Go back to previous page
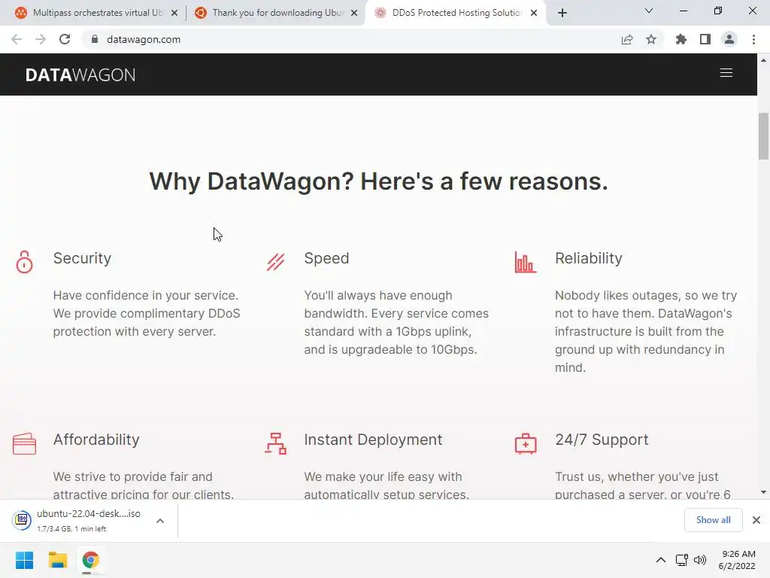The width and height of the screenshot is (770, 578). 17,39
